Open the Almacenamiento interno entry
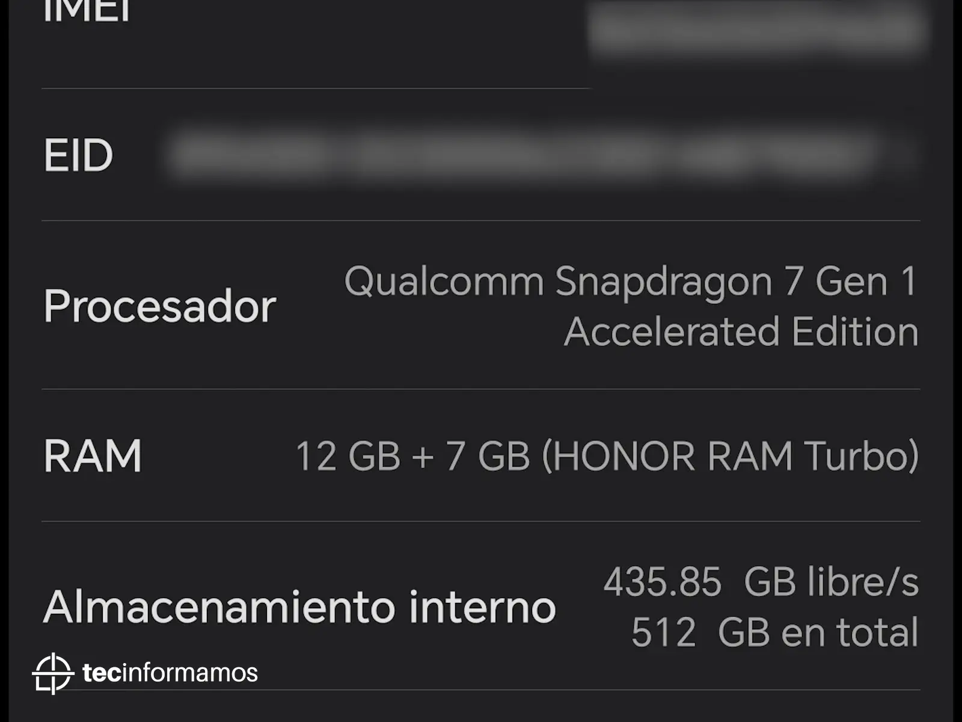 (x=299, y=606)
